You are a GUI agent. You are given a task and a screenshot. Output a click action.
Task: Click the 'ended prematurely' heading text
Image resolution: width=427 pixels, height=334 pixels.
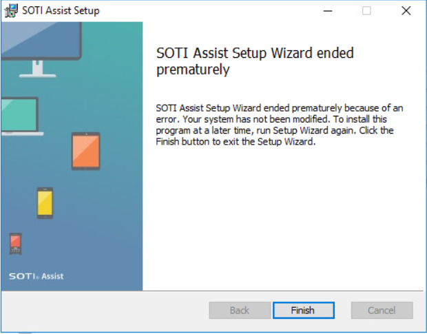point(255,61)
